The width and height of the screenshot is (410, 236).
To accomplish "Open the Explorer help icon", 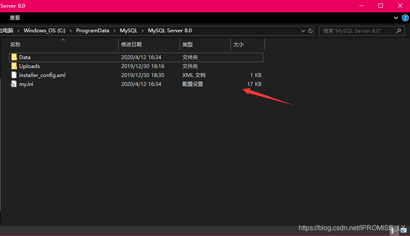I will pyautogui.click(x=405, y=18).
